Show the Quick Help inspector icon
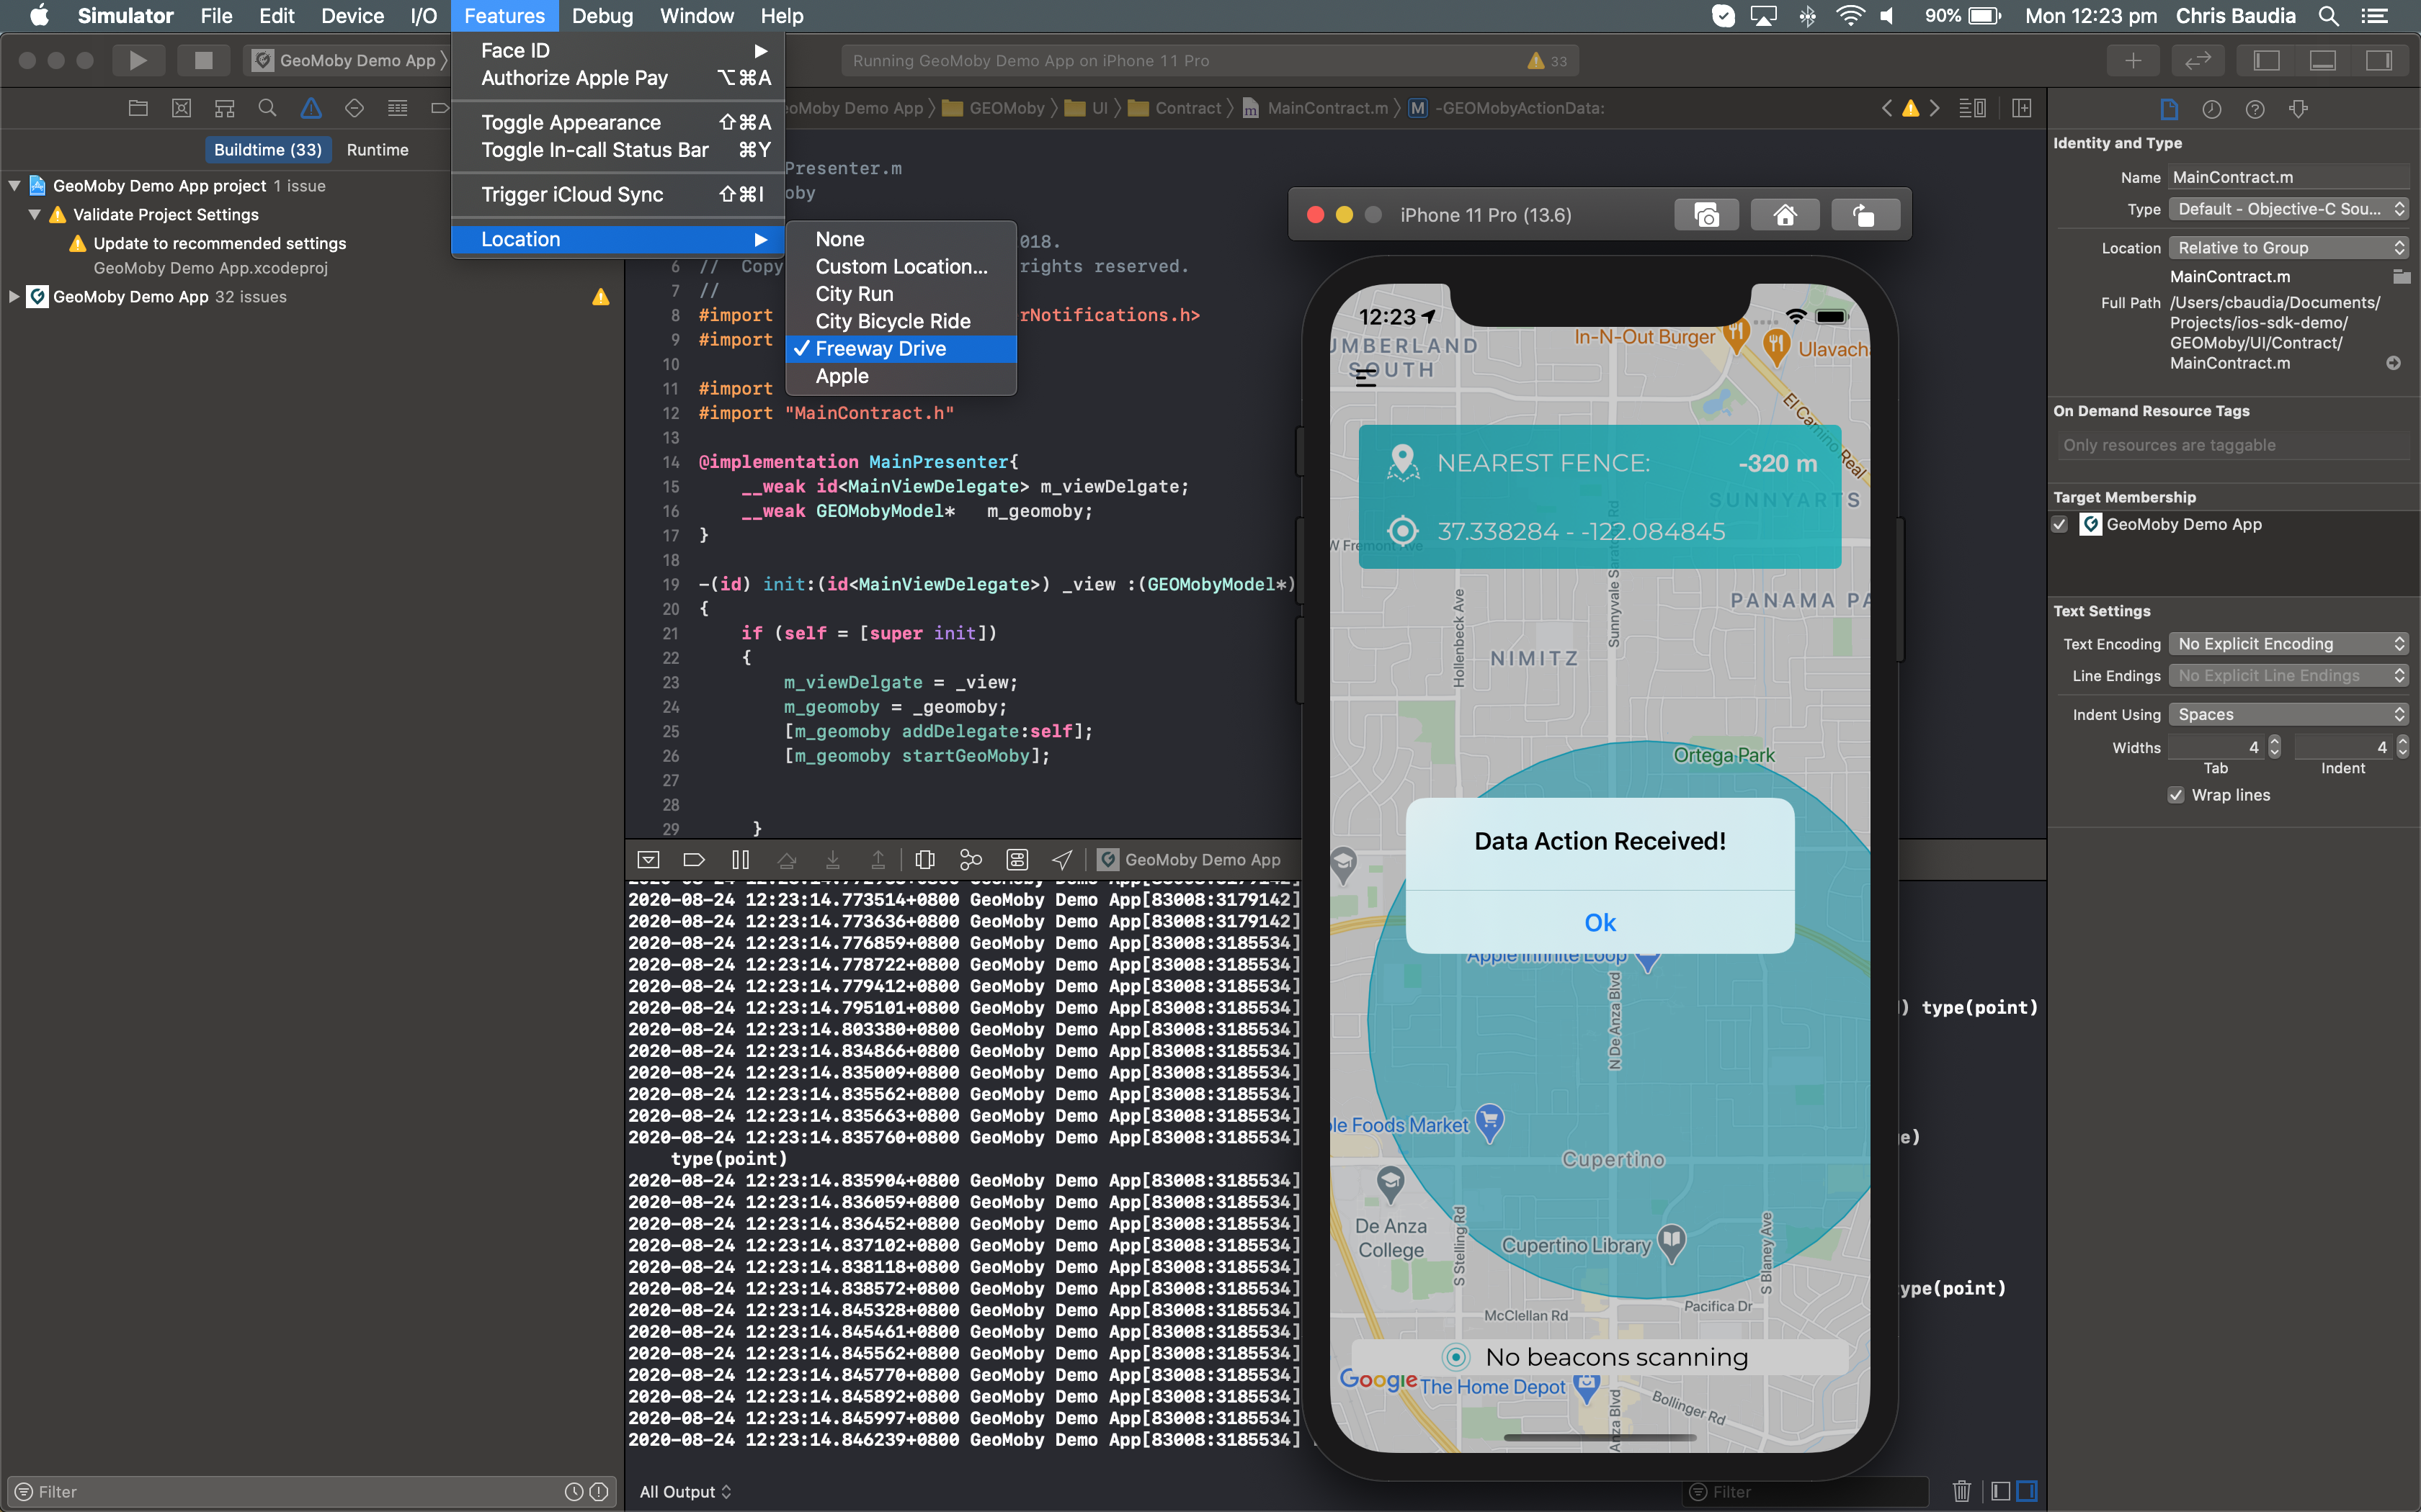This screenshot has height=1512, width=2421. click(x=2255, y=109)
